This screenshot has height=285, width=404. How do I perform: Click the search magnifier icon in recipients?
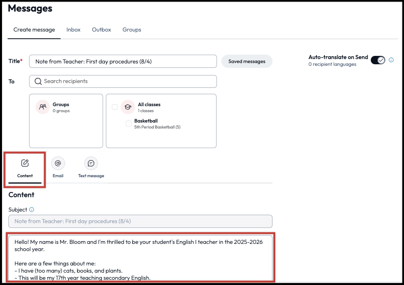(x=38, y=81)
